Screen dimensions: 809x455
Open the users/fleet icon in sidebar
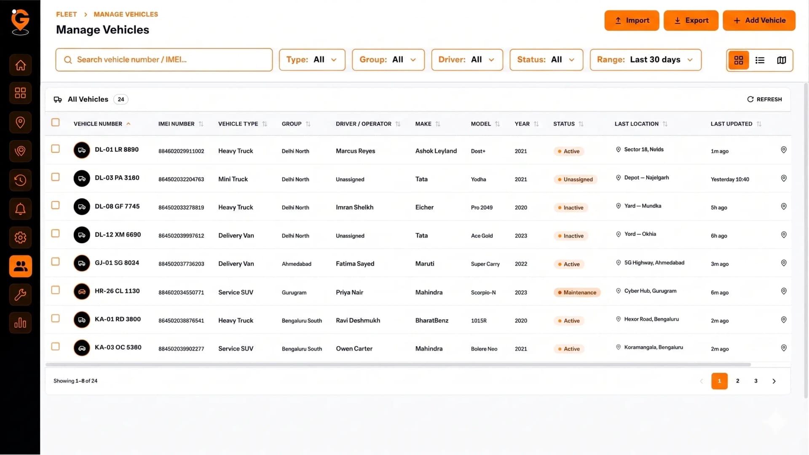tap(20, 266)
